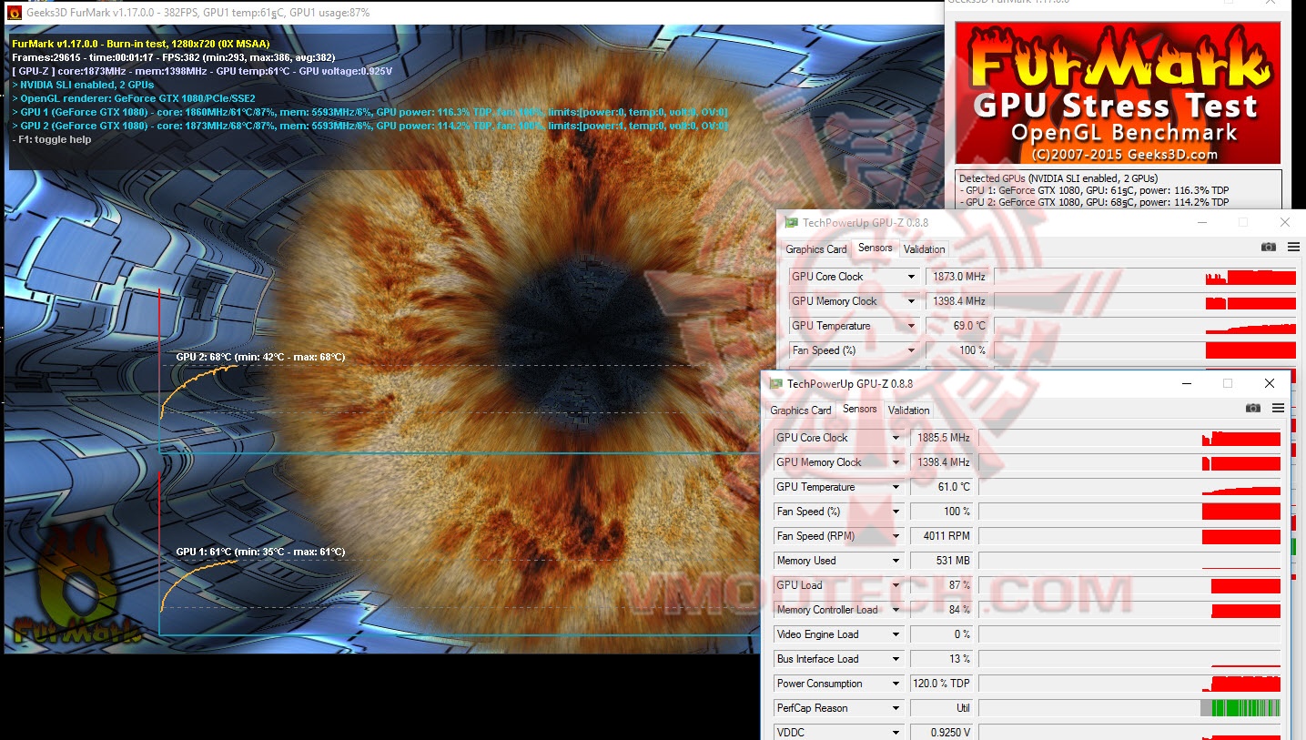Open the Validation tab in front GPU-Z

point(909,411)
